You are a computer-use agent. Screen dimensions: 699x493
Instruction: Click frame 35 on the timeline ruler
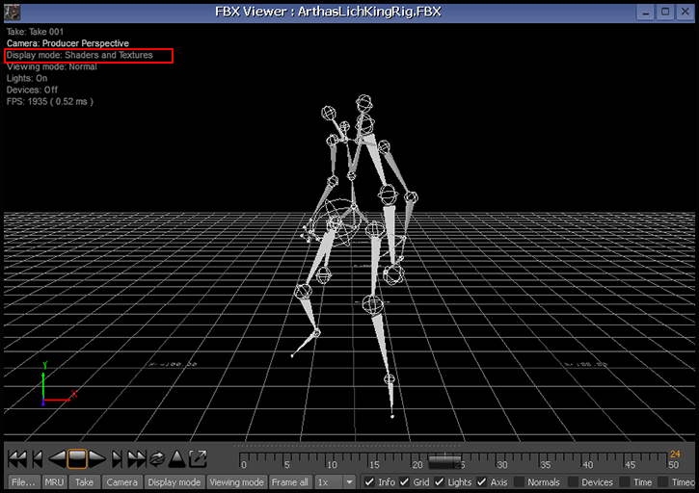[546, 465]
